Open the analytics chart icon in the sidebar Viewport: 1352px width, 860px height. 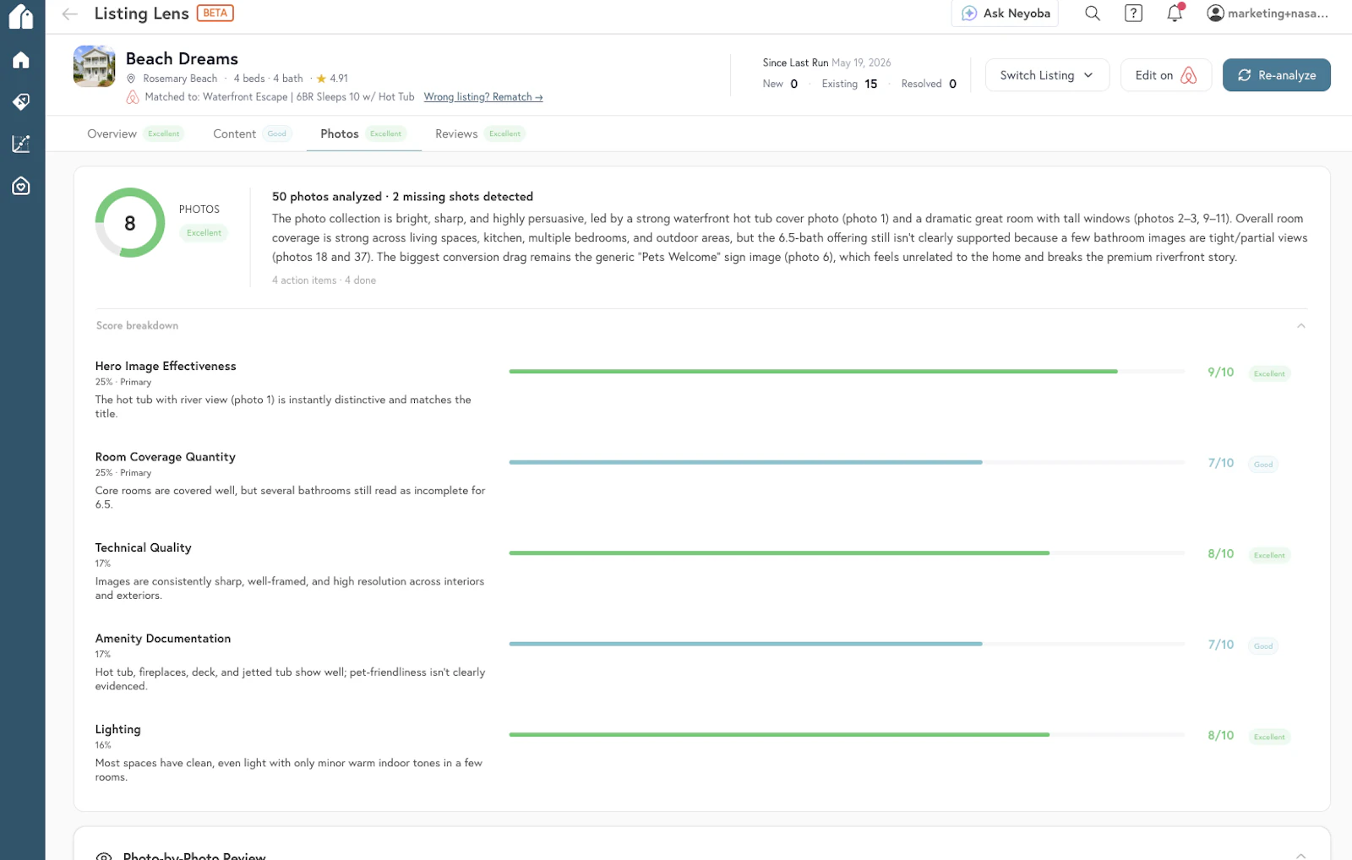21,144
